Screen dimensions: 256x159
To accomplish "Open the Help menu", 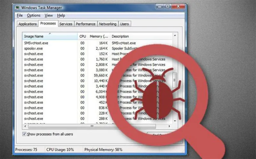I will [61, 15].
